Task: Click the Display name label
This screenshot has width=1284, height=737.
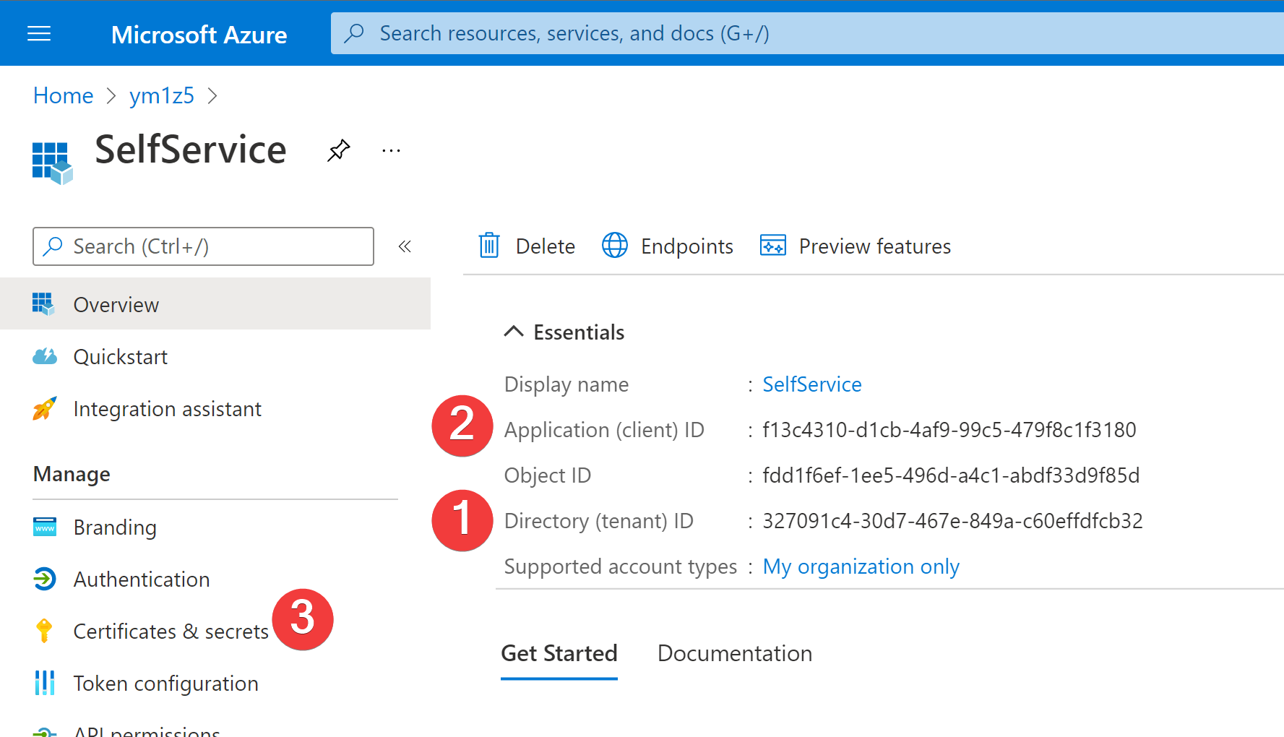Action: pos(566,384)
